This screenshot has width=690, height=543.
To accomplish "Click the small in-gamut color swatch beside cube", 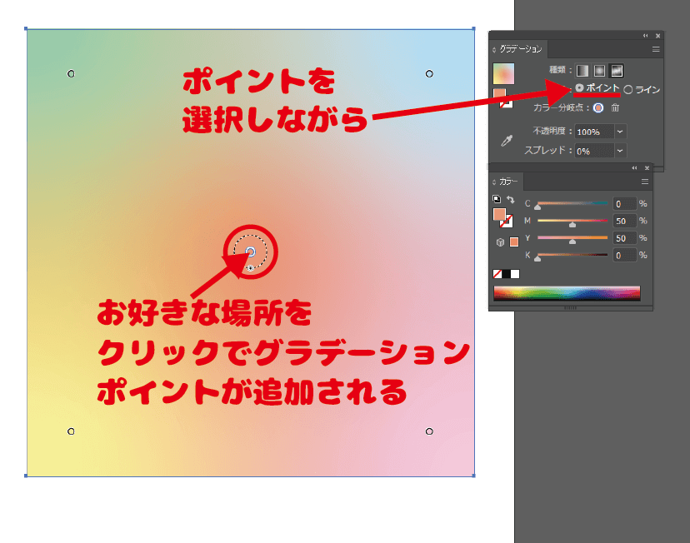I will 514,242.
